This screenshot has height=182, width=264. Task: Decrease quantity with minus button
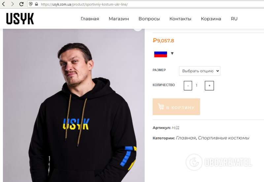(188, 86)
